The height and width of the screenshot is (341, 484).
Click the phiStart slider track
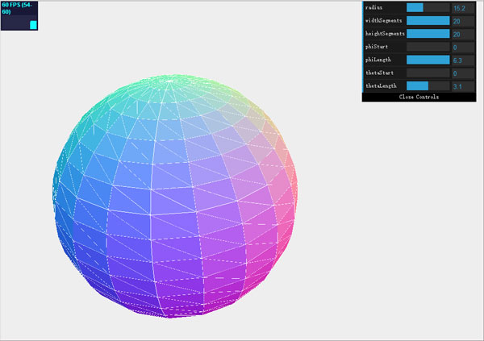click(428, 47)
